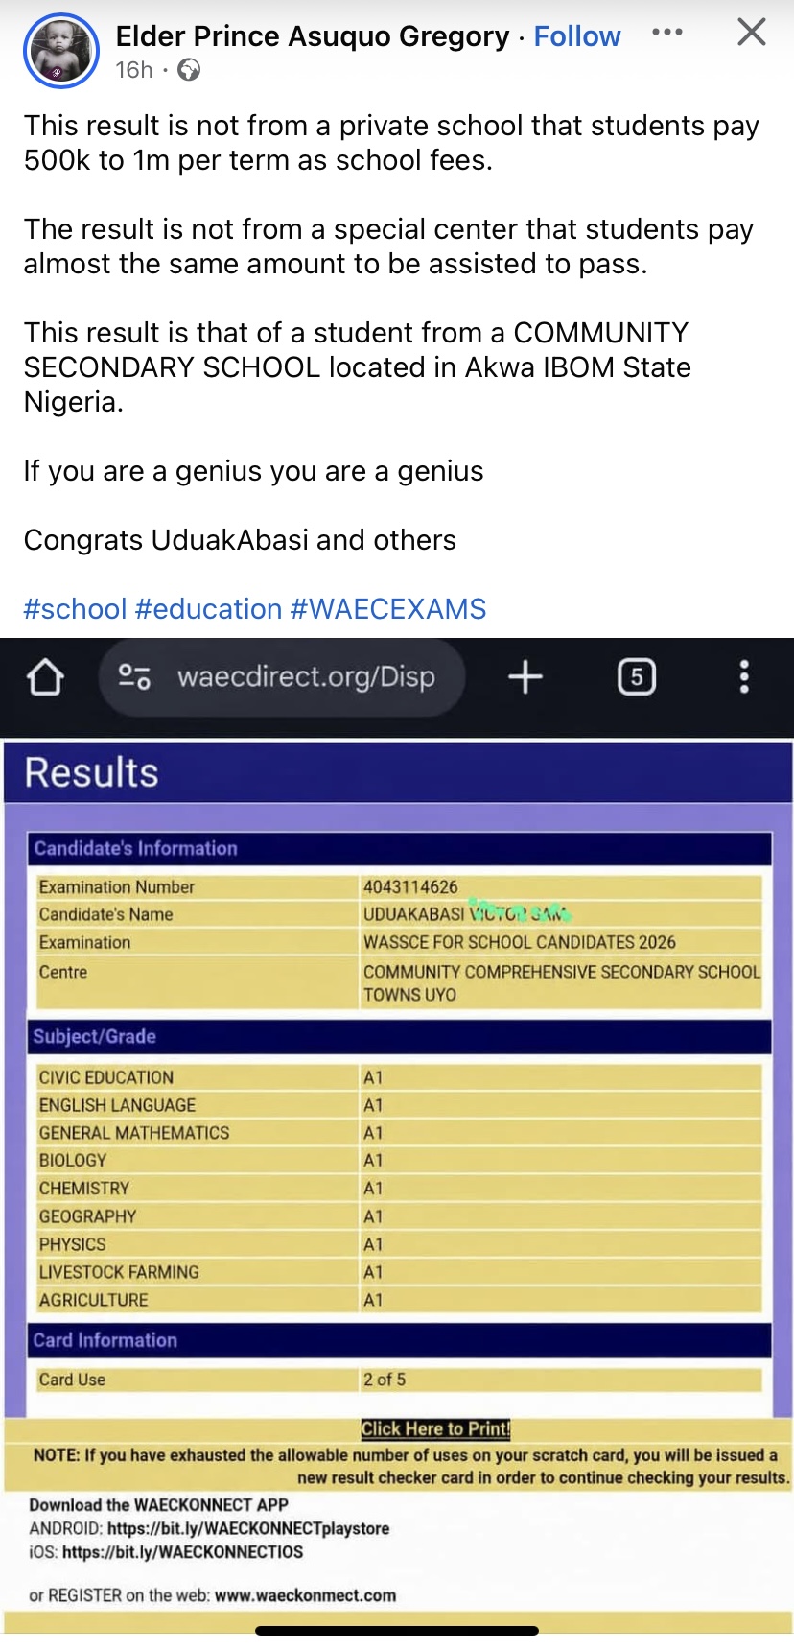
Task: Open the #school hashtag
Action: coord(76,609)
